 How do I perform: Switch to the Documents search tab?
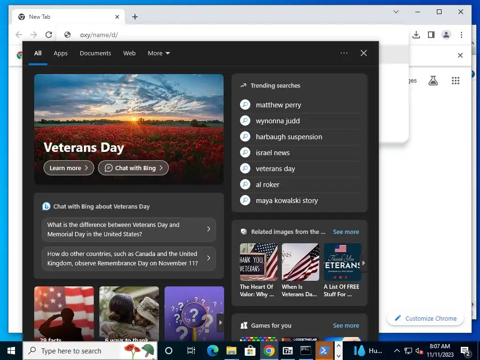coord(95,53)
